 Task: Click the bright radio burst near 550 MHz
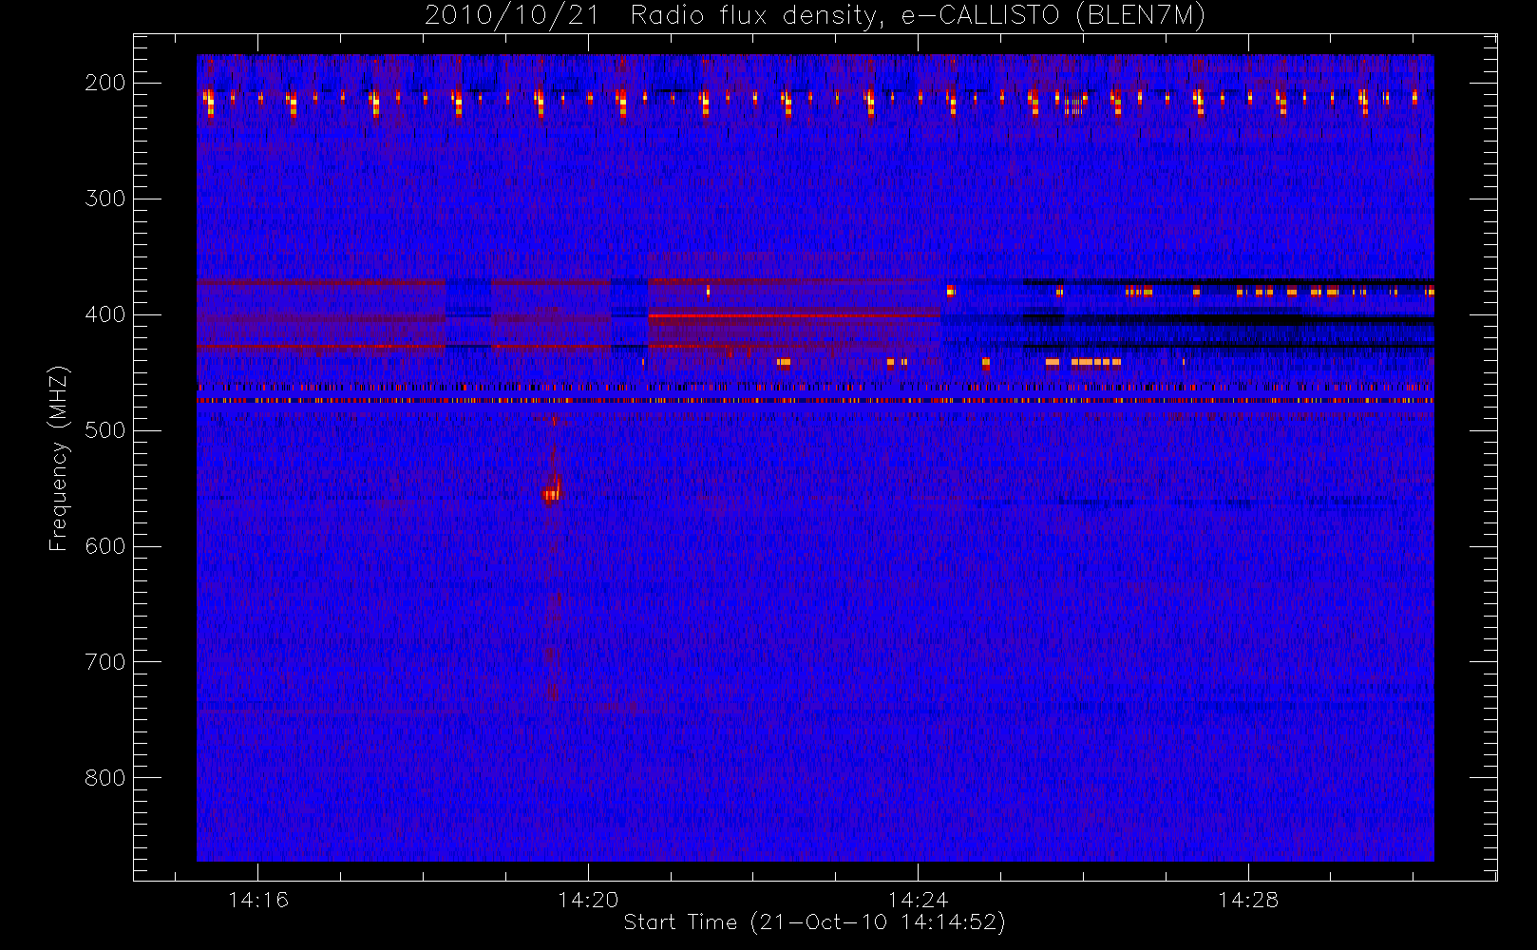click(552, 491)
